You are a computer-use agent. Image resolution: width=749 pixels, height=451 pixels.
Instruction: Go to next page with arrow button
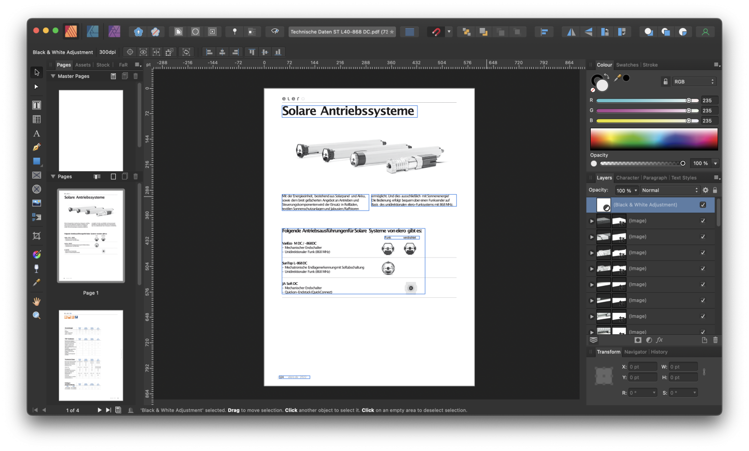pyautogui.click(x=99, y=410)
